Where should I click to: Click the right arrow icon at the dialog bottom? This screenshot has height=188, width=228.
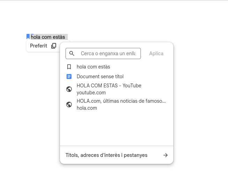pos(166,155)
